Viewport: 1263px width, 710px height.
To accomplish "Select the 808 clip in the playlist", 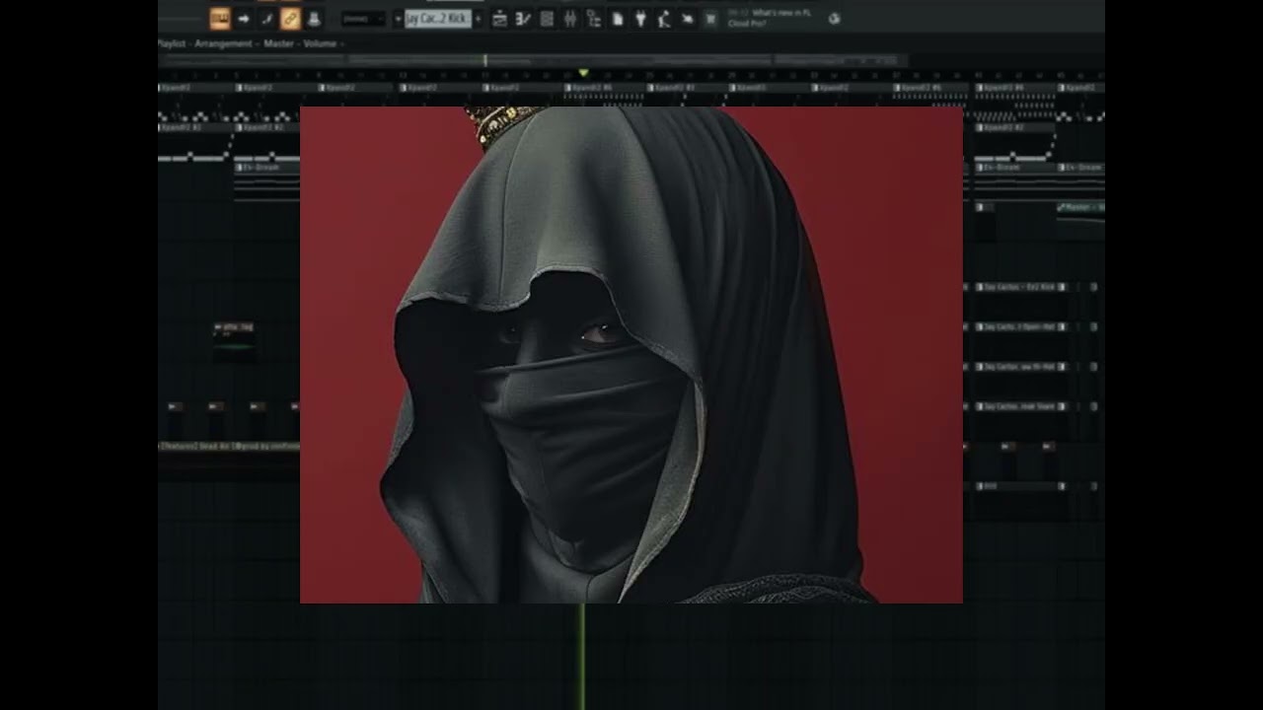I will (1016, 486).
